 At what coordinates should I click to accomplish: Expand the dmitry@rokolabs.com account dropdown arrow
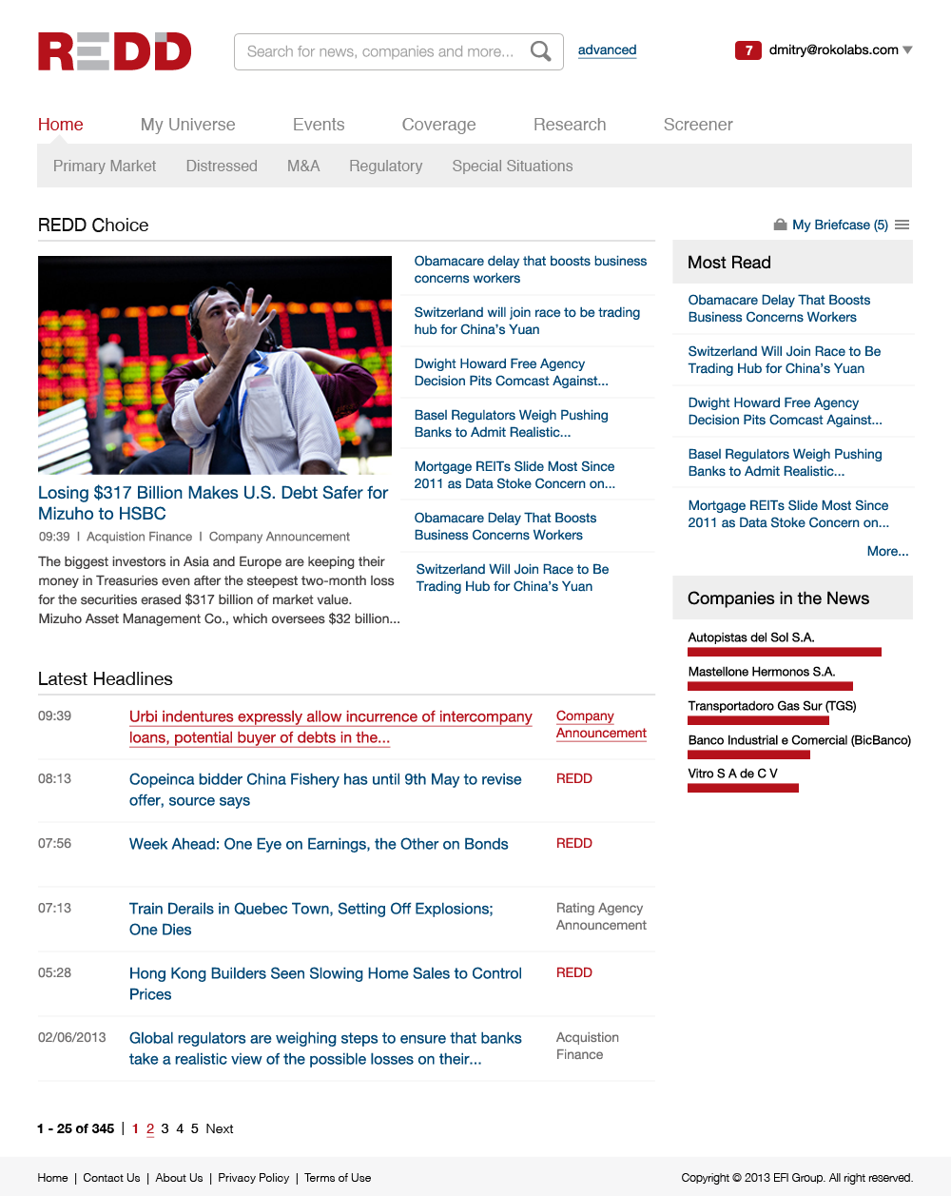click(x=907, y=50)
